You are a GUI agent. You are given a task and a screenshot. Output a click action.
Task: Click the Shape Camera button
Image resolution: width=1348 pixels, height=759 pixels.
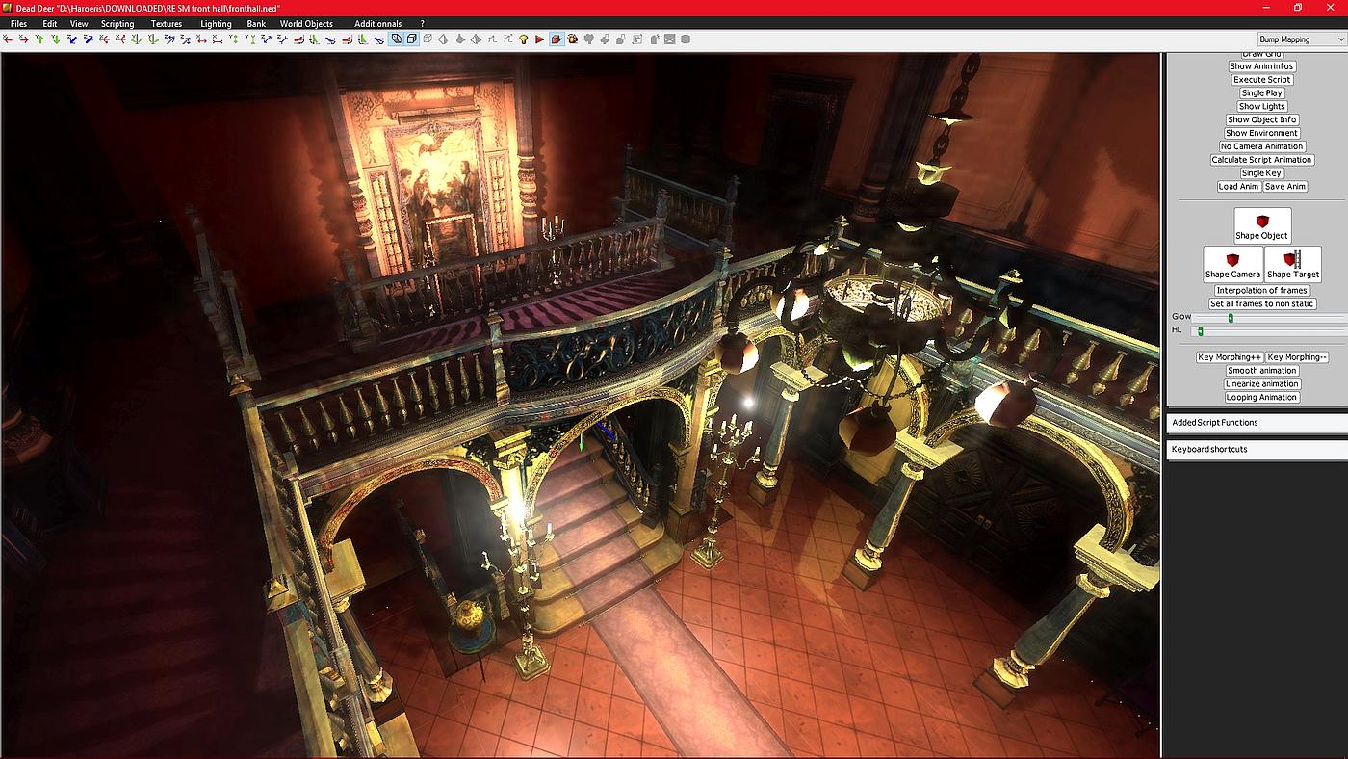click(1232, 264)
